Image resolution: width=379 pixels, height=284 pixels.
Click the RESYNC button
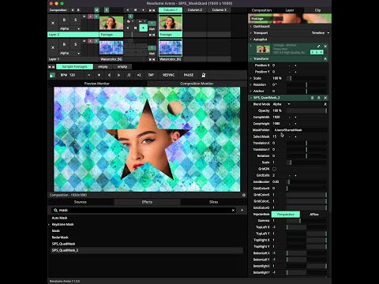click(169, 75)
